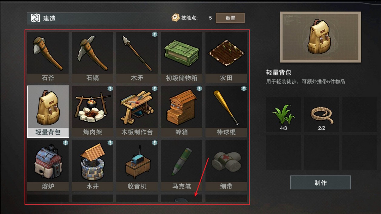Screen dimensions: 381x214
Task: Click the backpack preview image
Action: (x=320, y=37)
